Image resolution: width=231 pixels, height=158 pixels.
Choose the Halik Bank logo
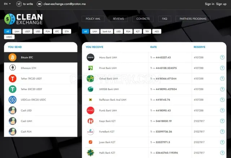click(x=91, y=153)
